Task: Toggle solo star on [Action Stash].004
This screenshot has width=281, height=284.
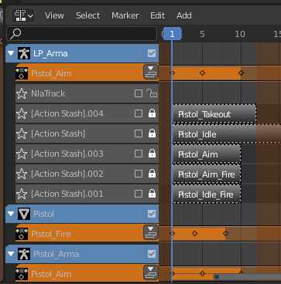Action: [x=22, y=113]
